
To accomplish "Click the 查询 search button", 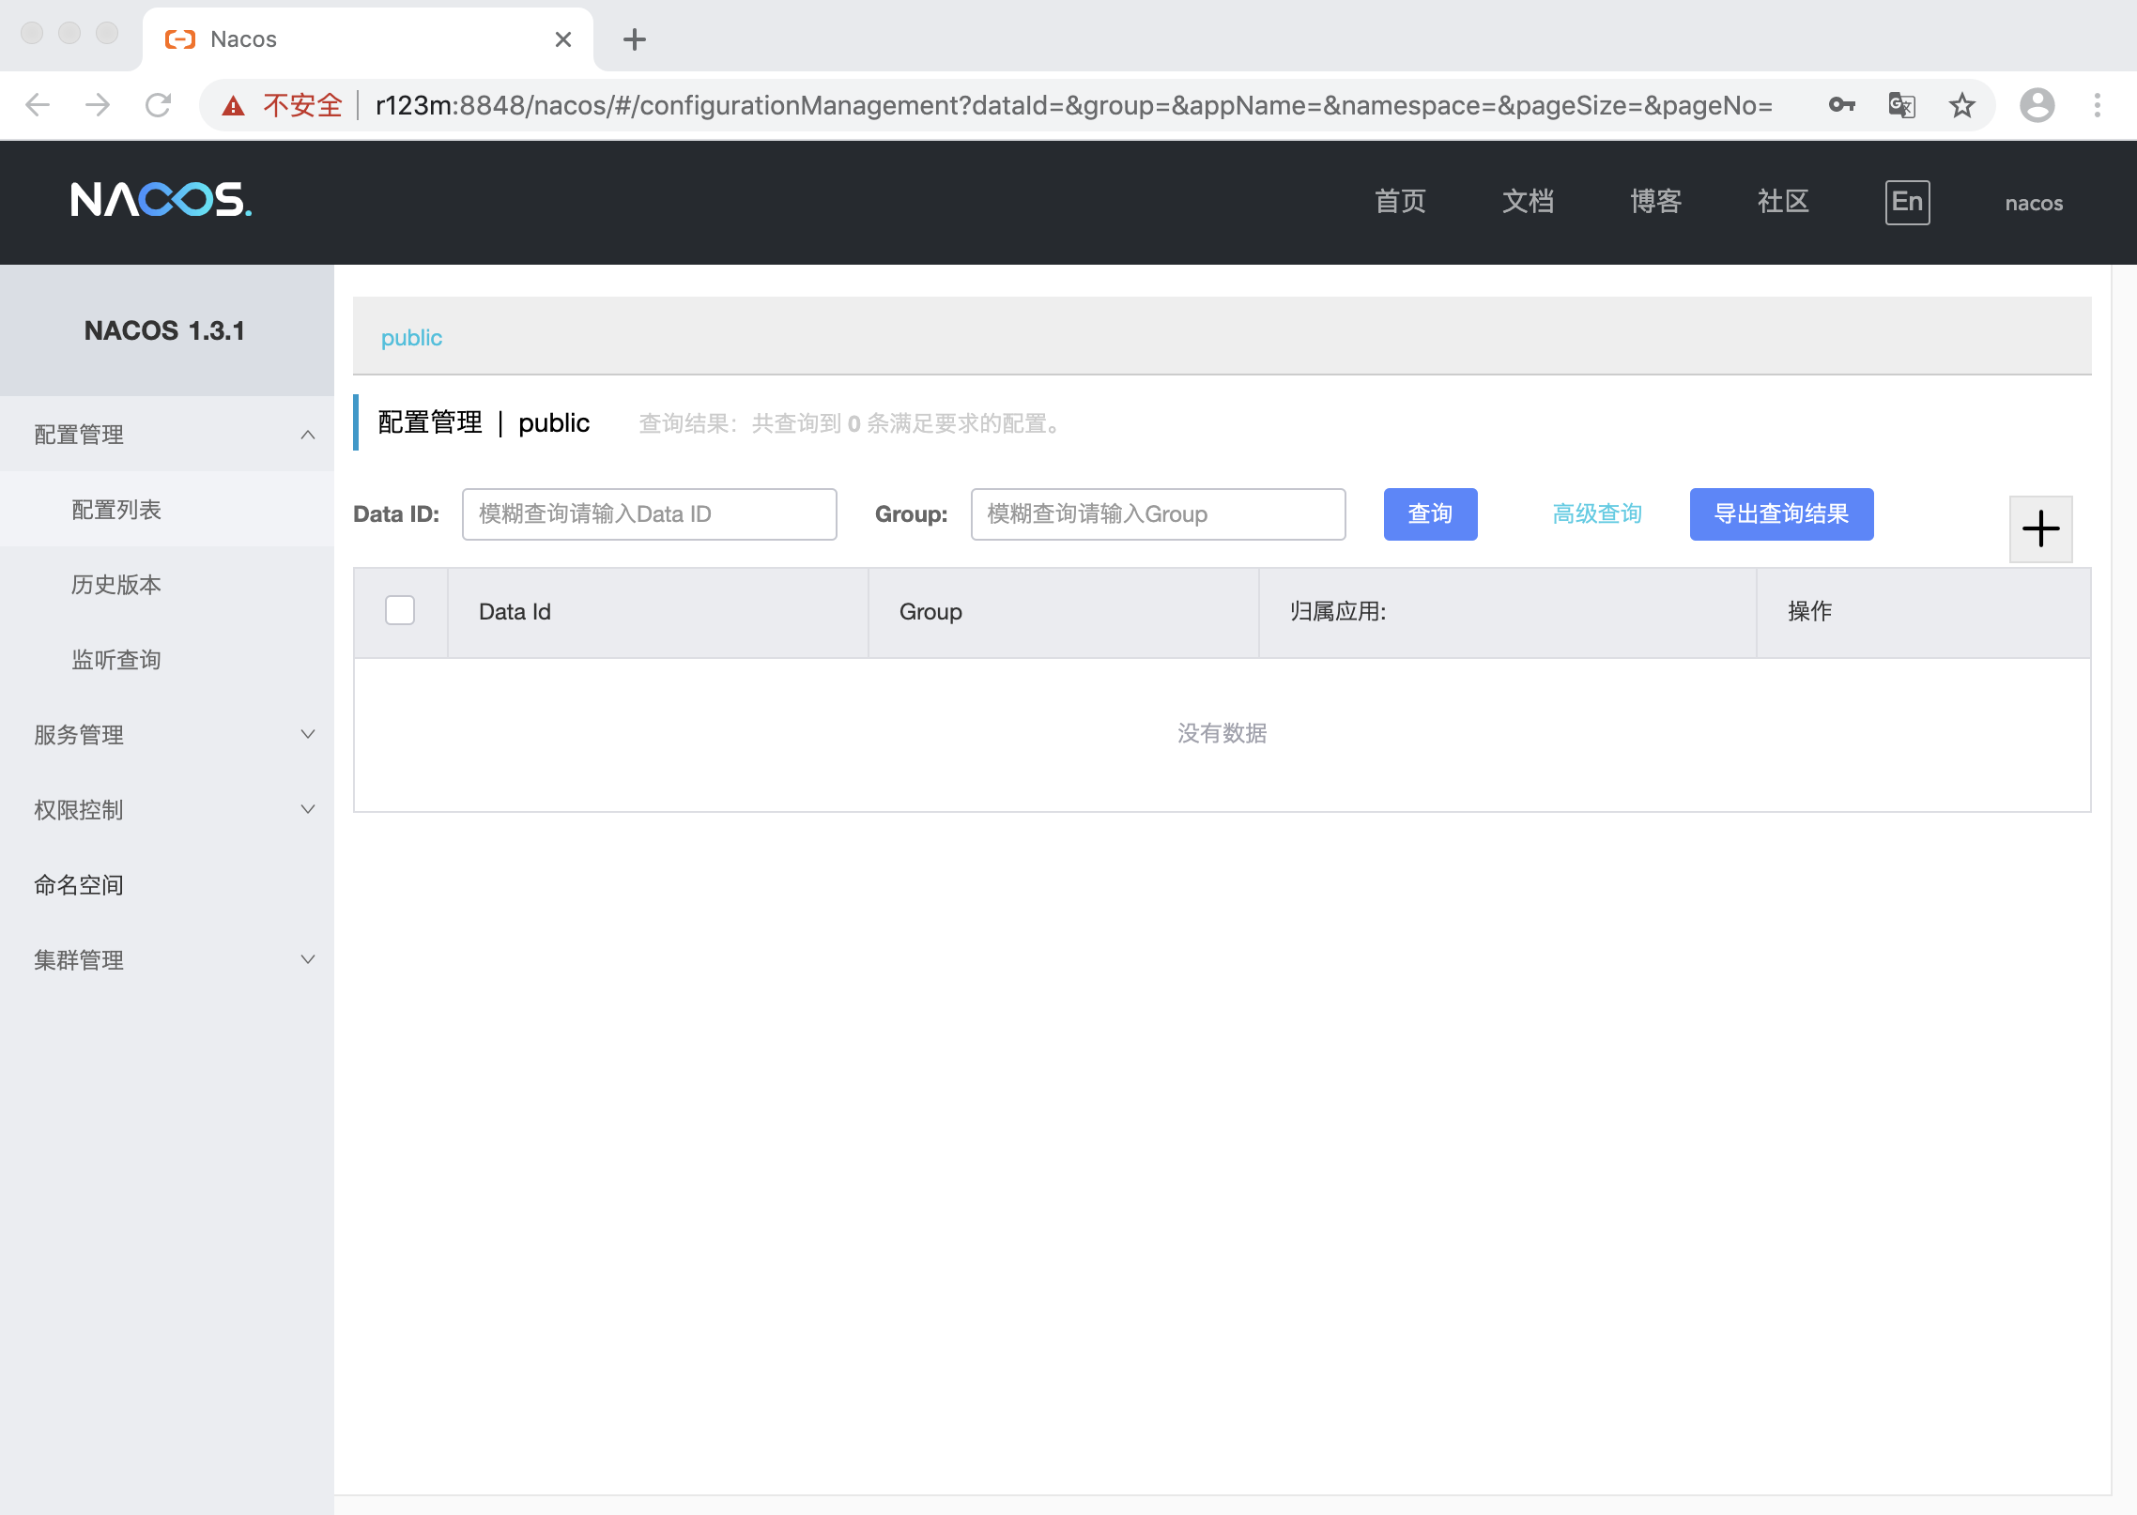I will (x=1429, y=513).
